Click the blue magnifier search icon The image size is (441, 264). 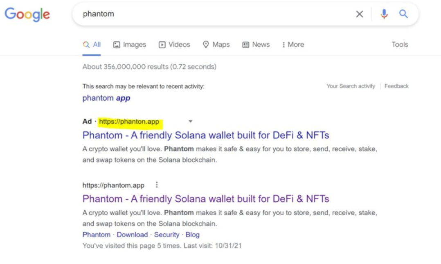(404, 14)
